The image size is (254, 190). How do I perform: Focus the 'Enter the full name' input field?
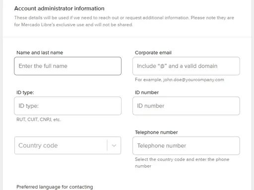[67, 66]
